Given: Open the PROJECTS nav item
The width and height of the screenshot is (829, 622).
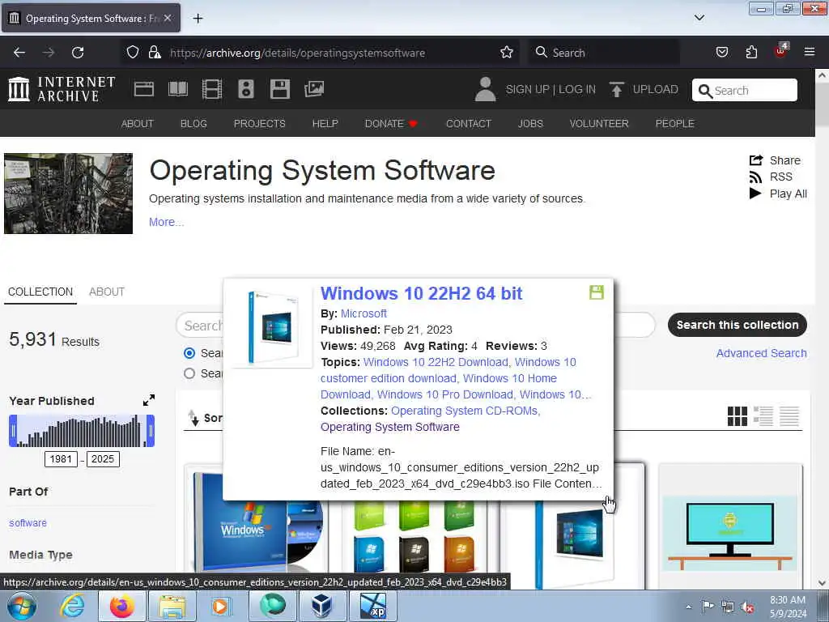Looking at the screenshot, I should [x=260, y=123].
